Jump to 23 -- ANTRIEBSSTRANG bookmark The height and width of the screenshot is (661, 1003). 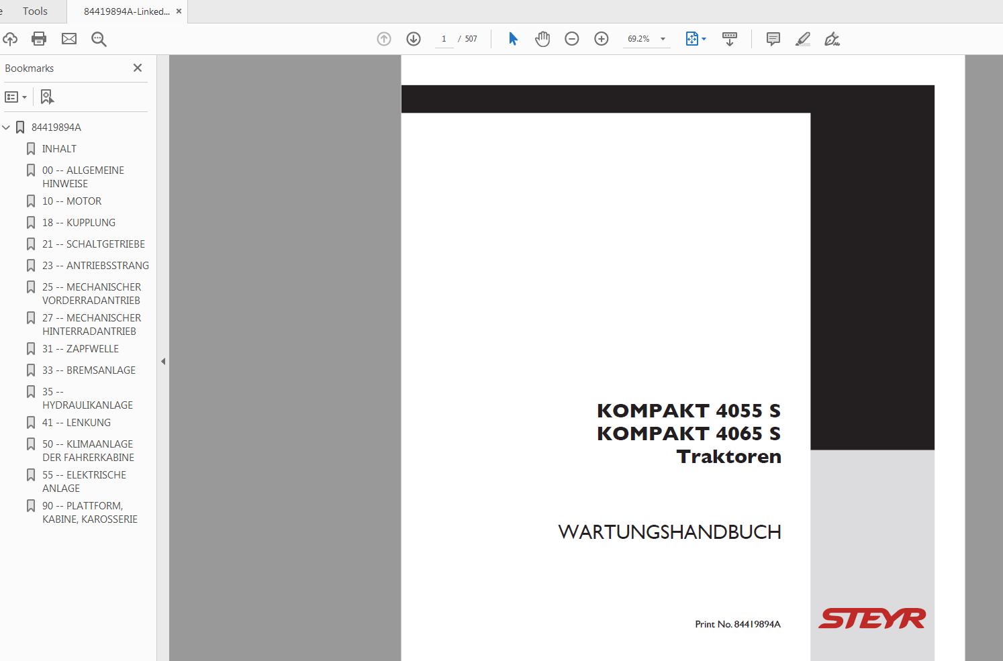click(95, 266)
